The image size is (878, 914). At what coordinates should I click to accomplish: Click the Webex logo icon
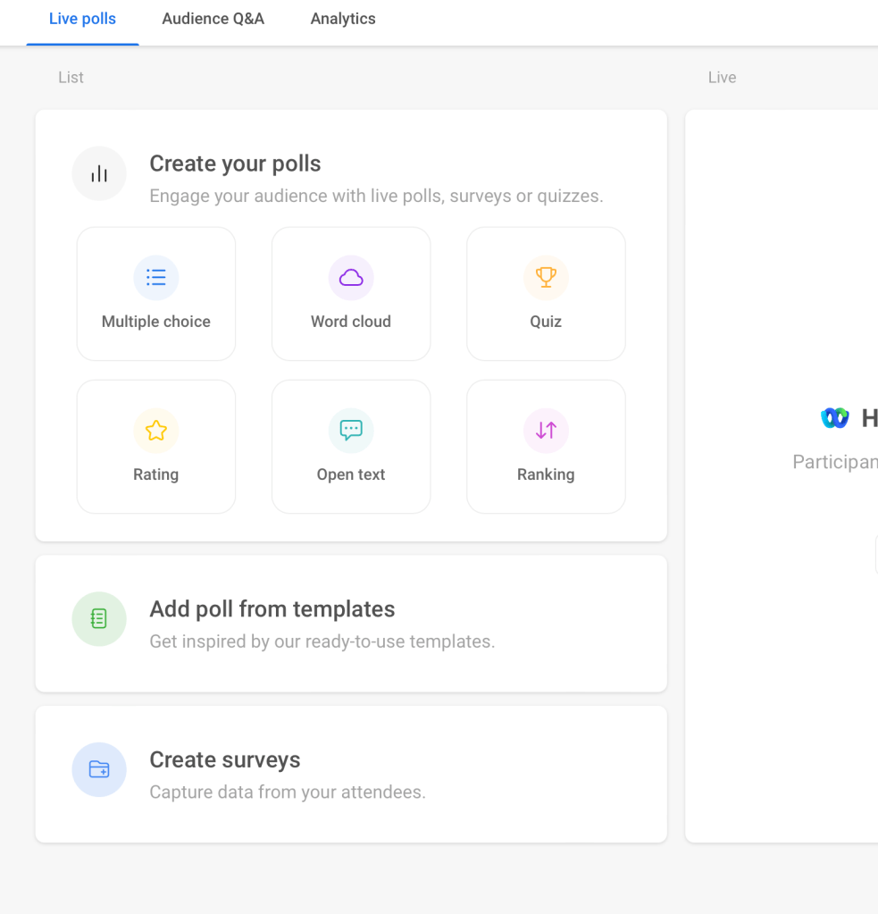[835, 418]
